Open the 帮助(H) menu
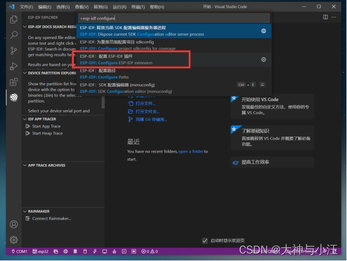This screenshot has height=261, width=347. pos(157,7)
